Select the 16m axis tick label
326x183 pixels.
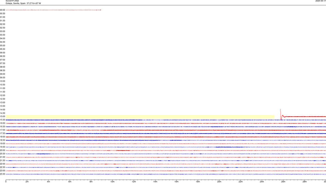click(x=177, y=182)
